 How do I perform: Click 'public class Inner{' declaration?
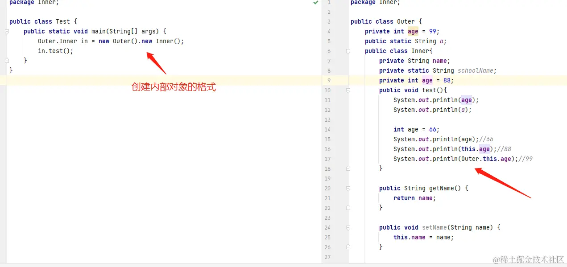[x=399, y=51]
